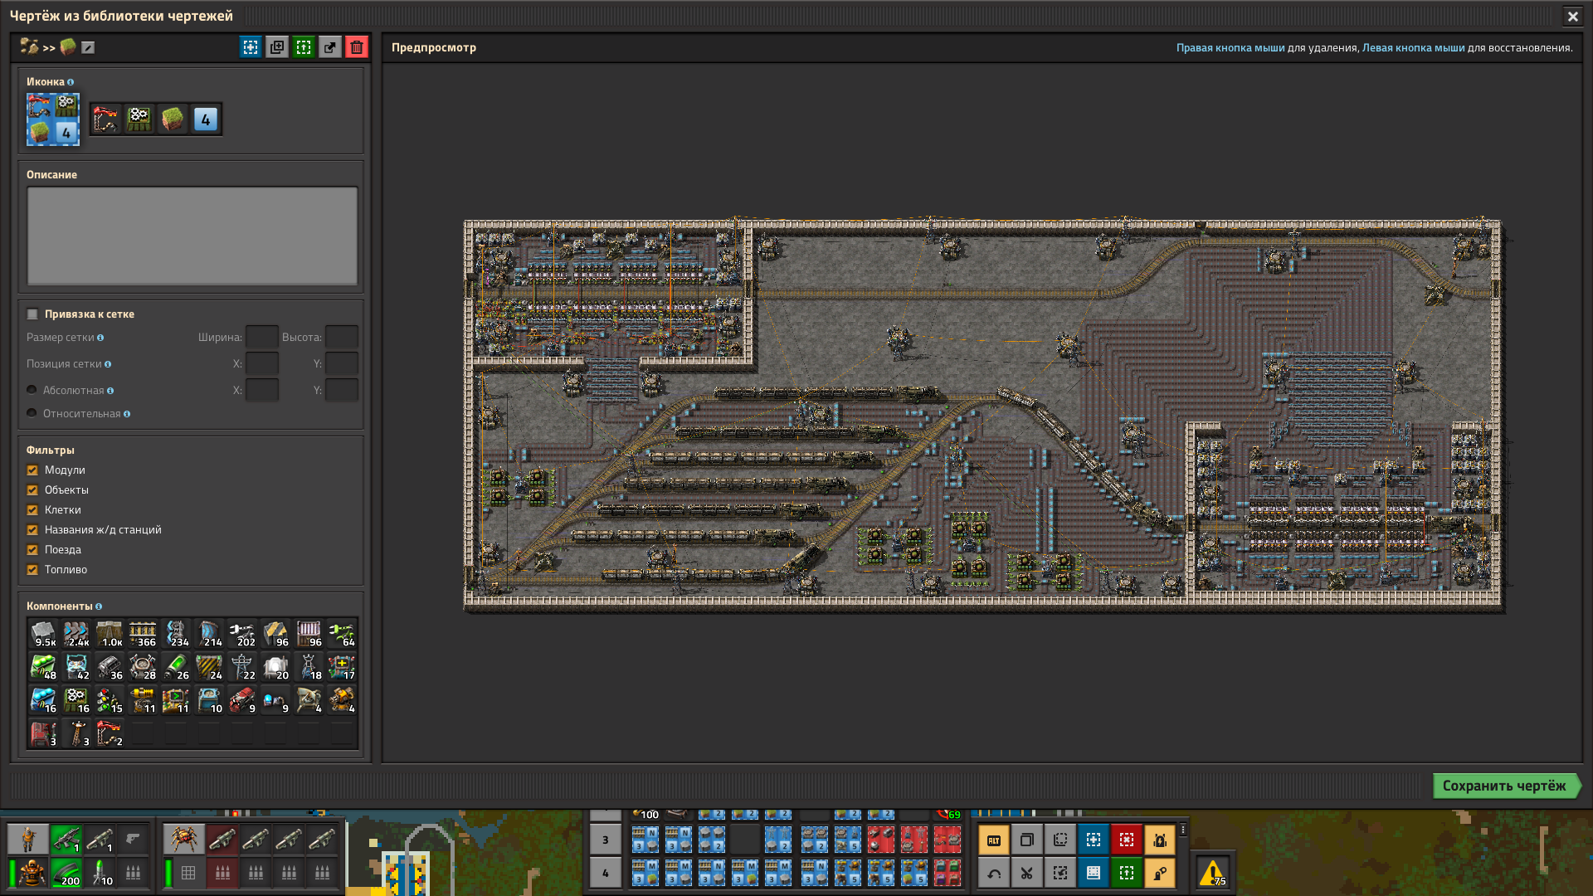Enable the Привязка к сетке checkbox
This screenshot has width=1593, height=896.
(32, 314)
